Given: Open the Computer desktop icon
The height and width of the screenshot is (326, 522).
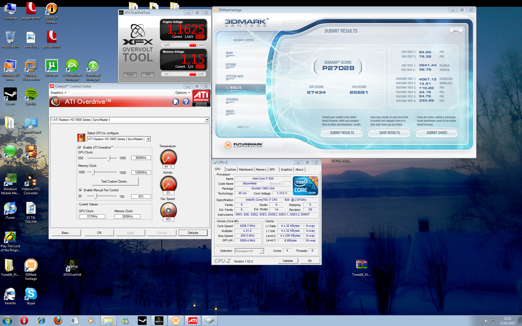Looking at the screenshot, I should pos(10,11).
